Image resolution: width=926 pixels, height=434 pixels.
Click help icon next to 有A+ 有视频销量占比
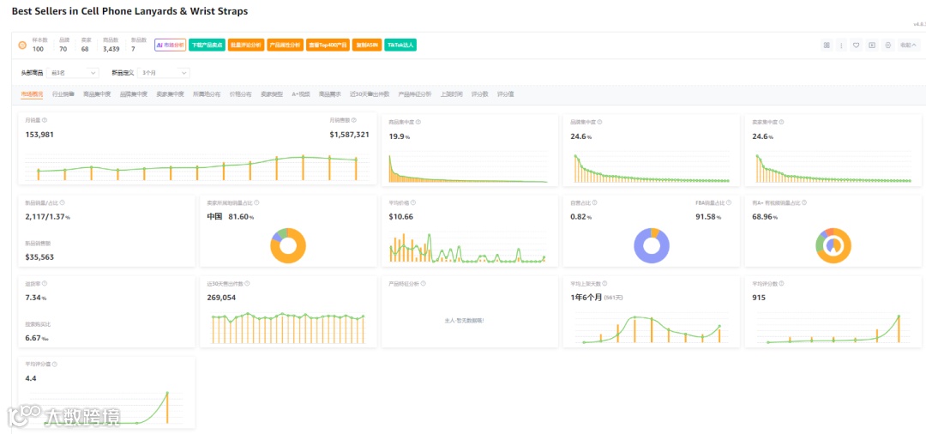[805, 202]
